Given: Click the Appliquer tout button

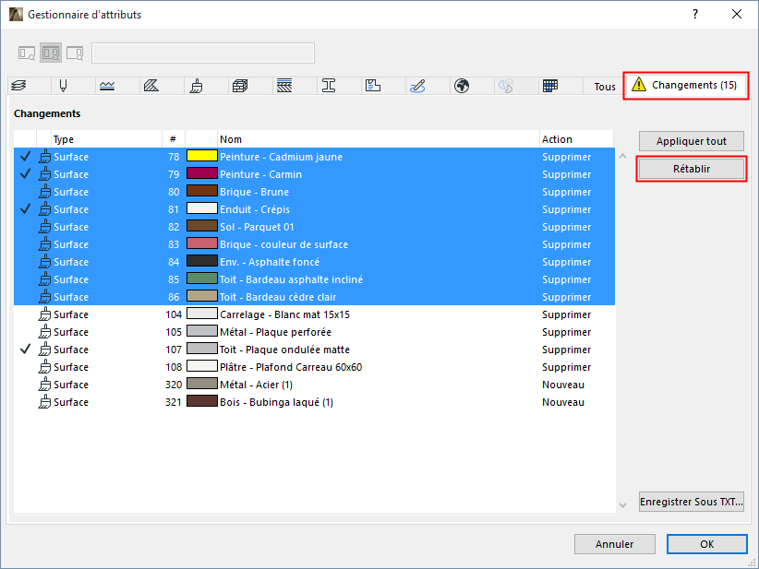Looking at the screenshot, I should pos(692,141).
